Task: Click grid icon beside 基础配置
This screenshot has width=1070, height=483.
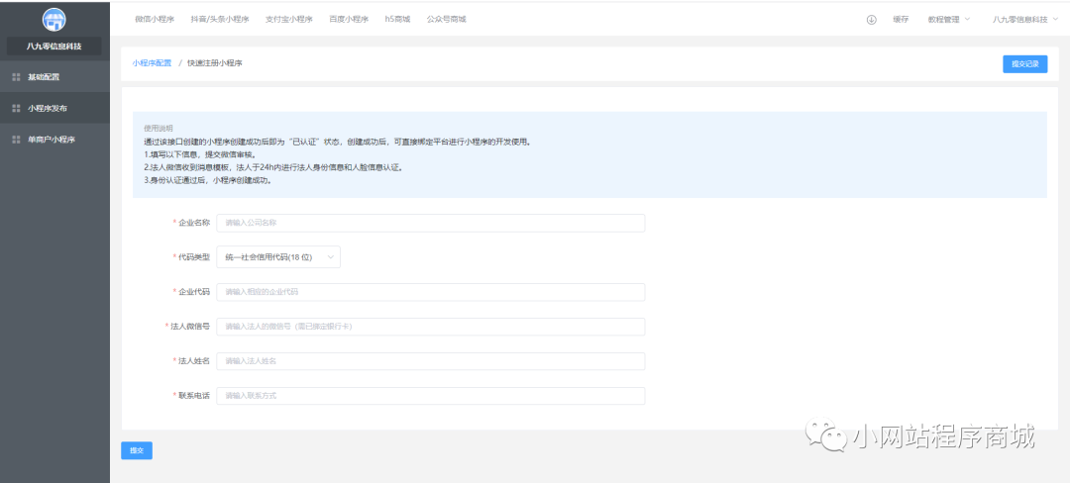Action: (17, 77)
